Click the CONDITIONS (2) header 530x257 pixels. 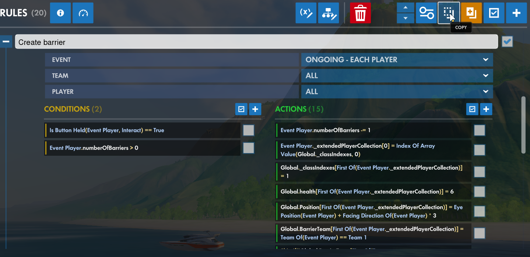pos(73,109)
